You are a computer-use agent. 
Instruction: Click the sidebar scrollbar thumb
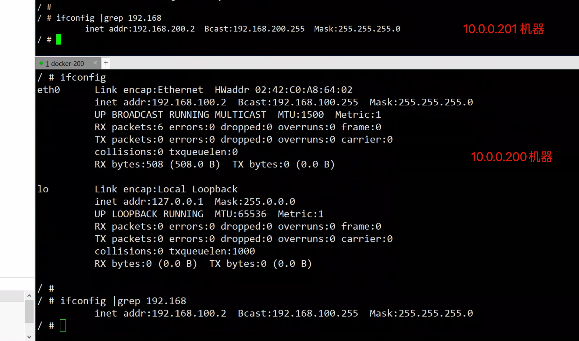tap(29, 311)
